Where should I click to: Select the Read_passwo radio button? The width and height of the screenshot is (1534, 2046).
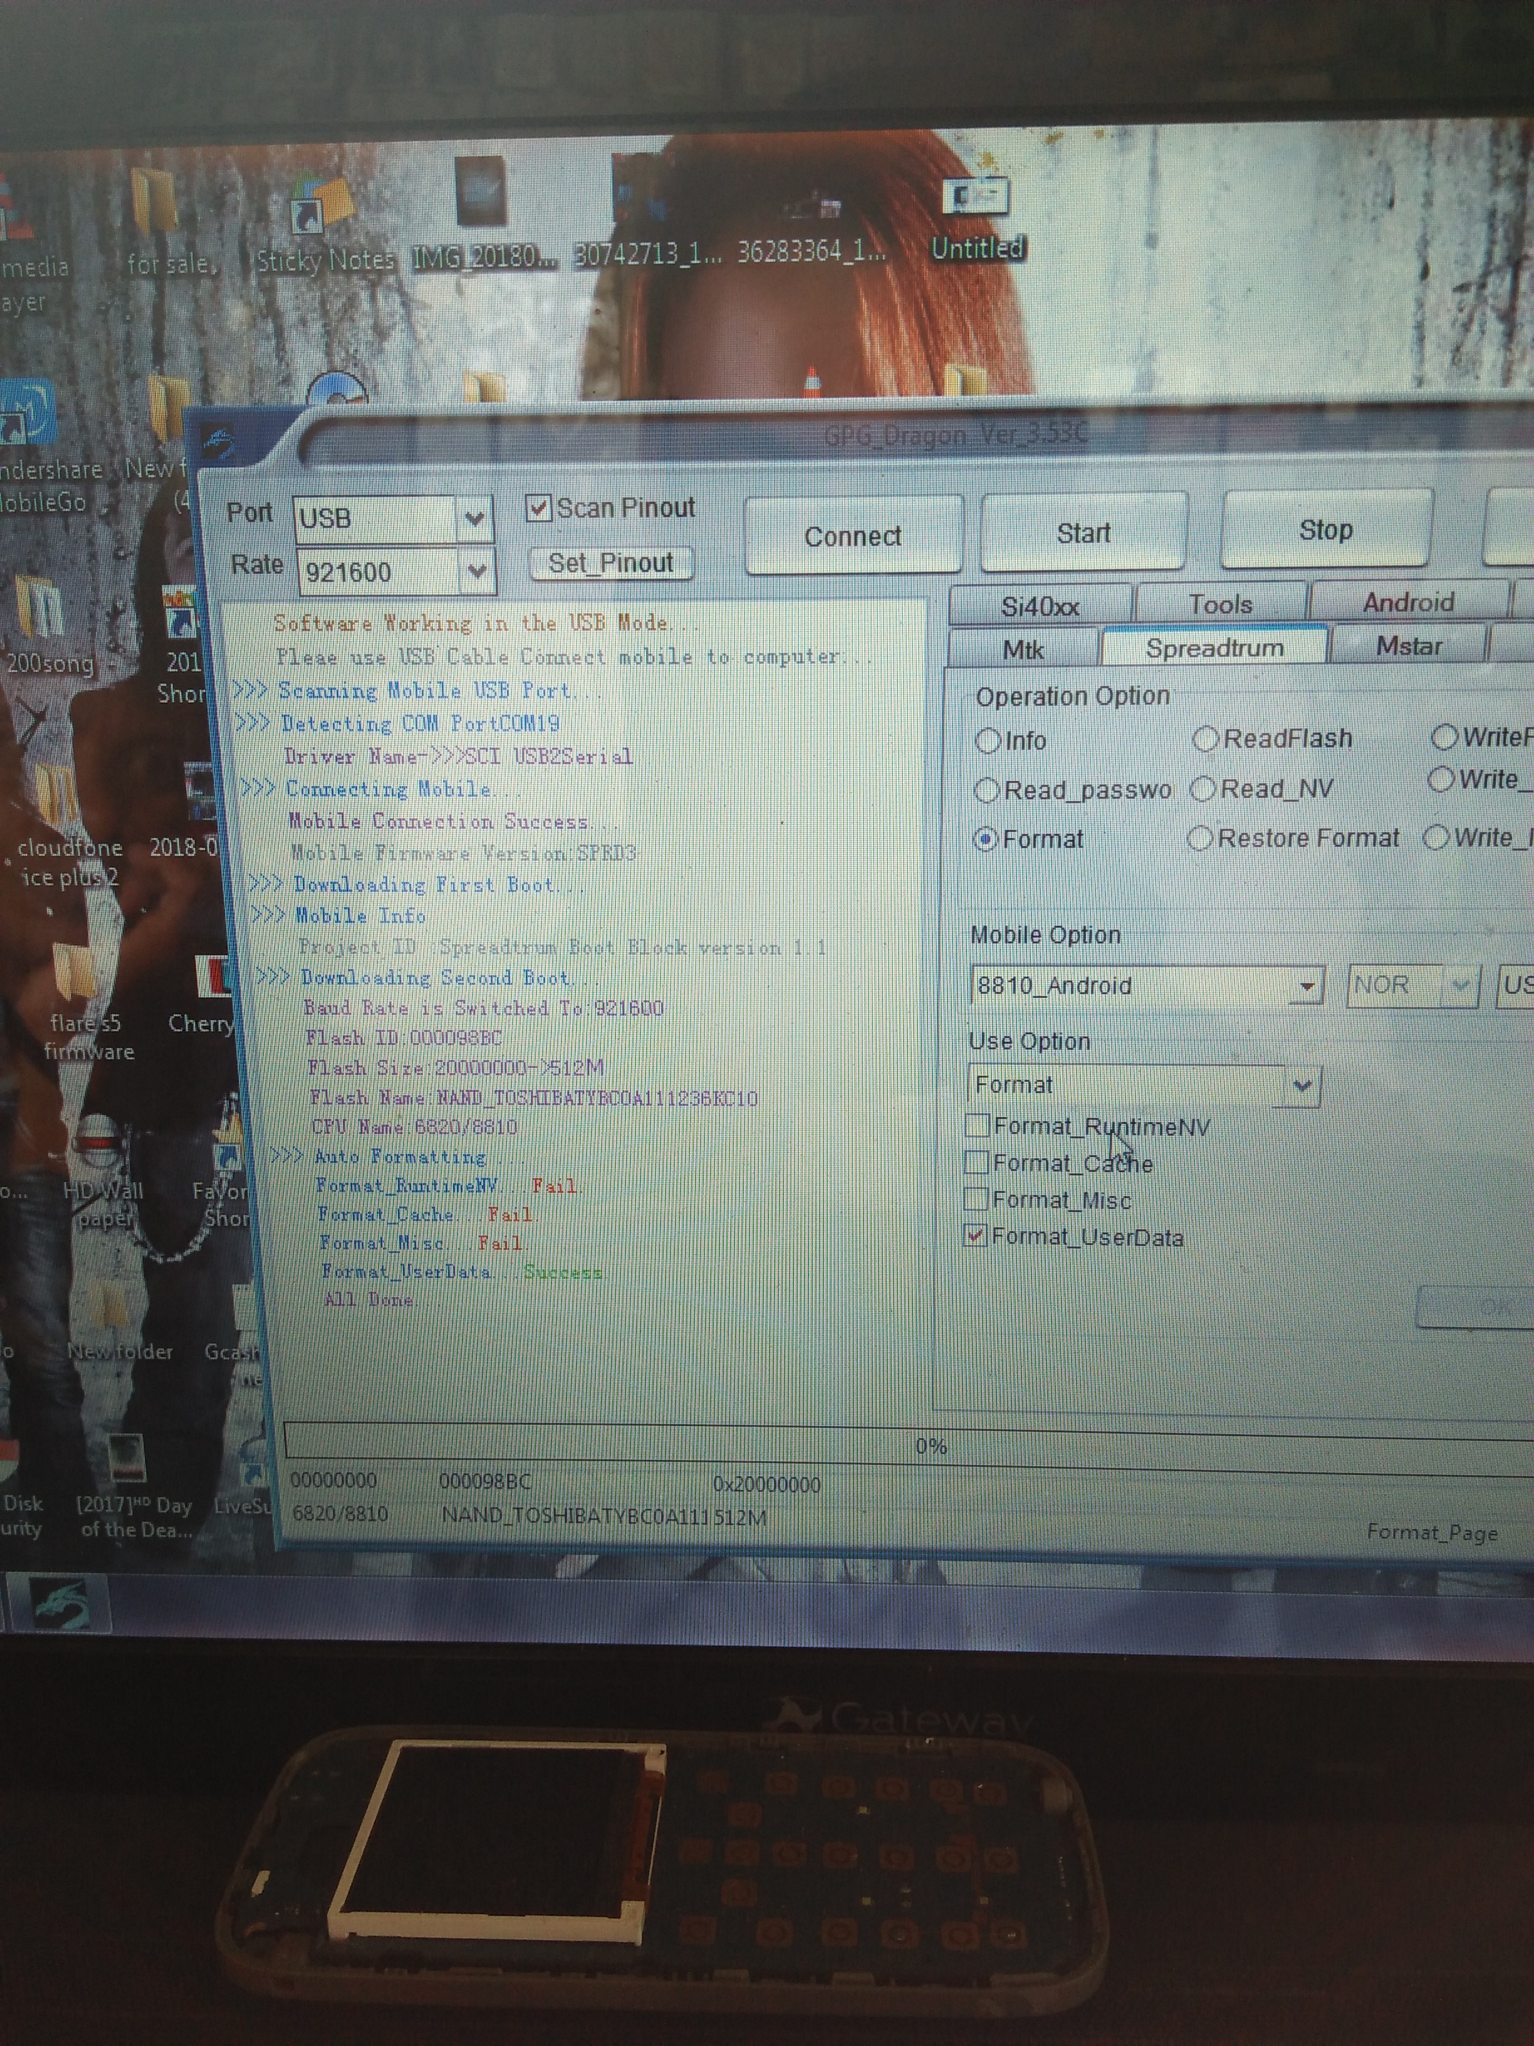tap(986, 791)
